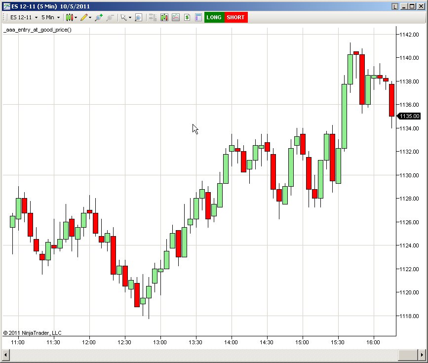Click the 1135.00 current price marker

click(409, 116)
